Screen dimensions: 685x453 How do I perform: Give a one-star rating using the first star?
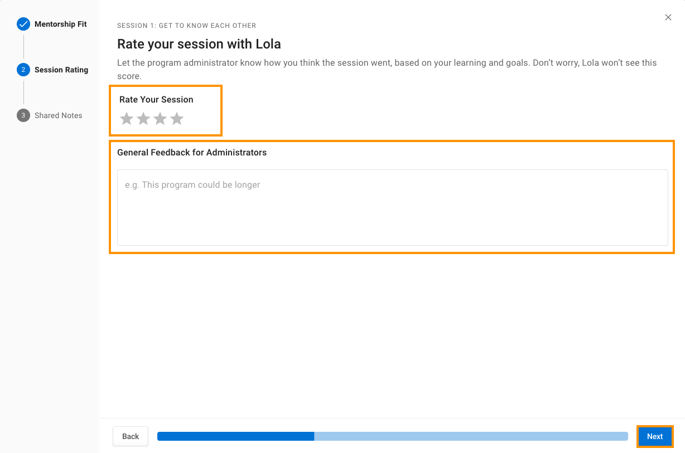pyautogui.click(x=127, y=119)
